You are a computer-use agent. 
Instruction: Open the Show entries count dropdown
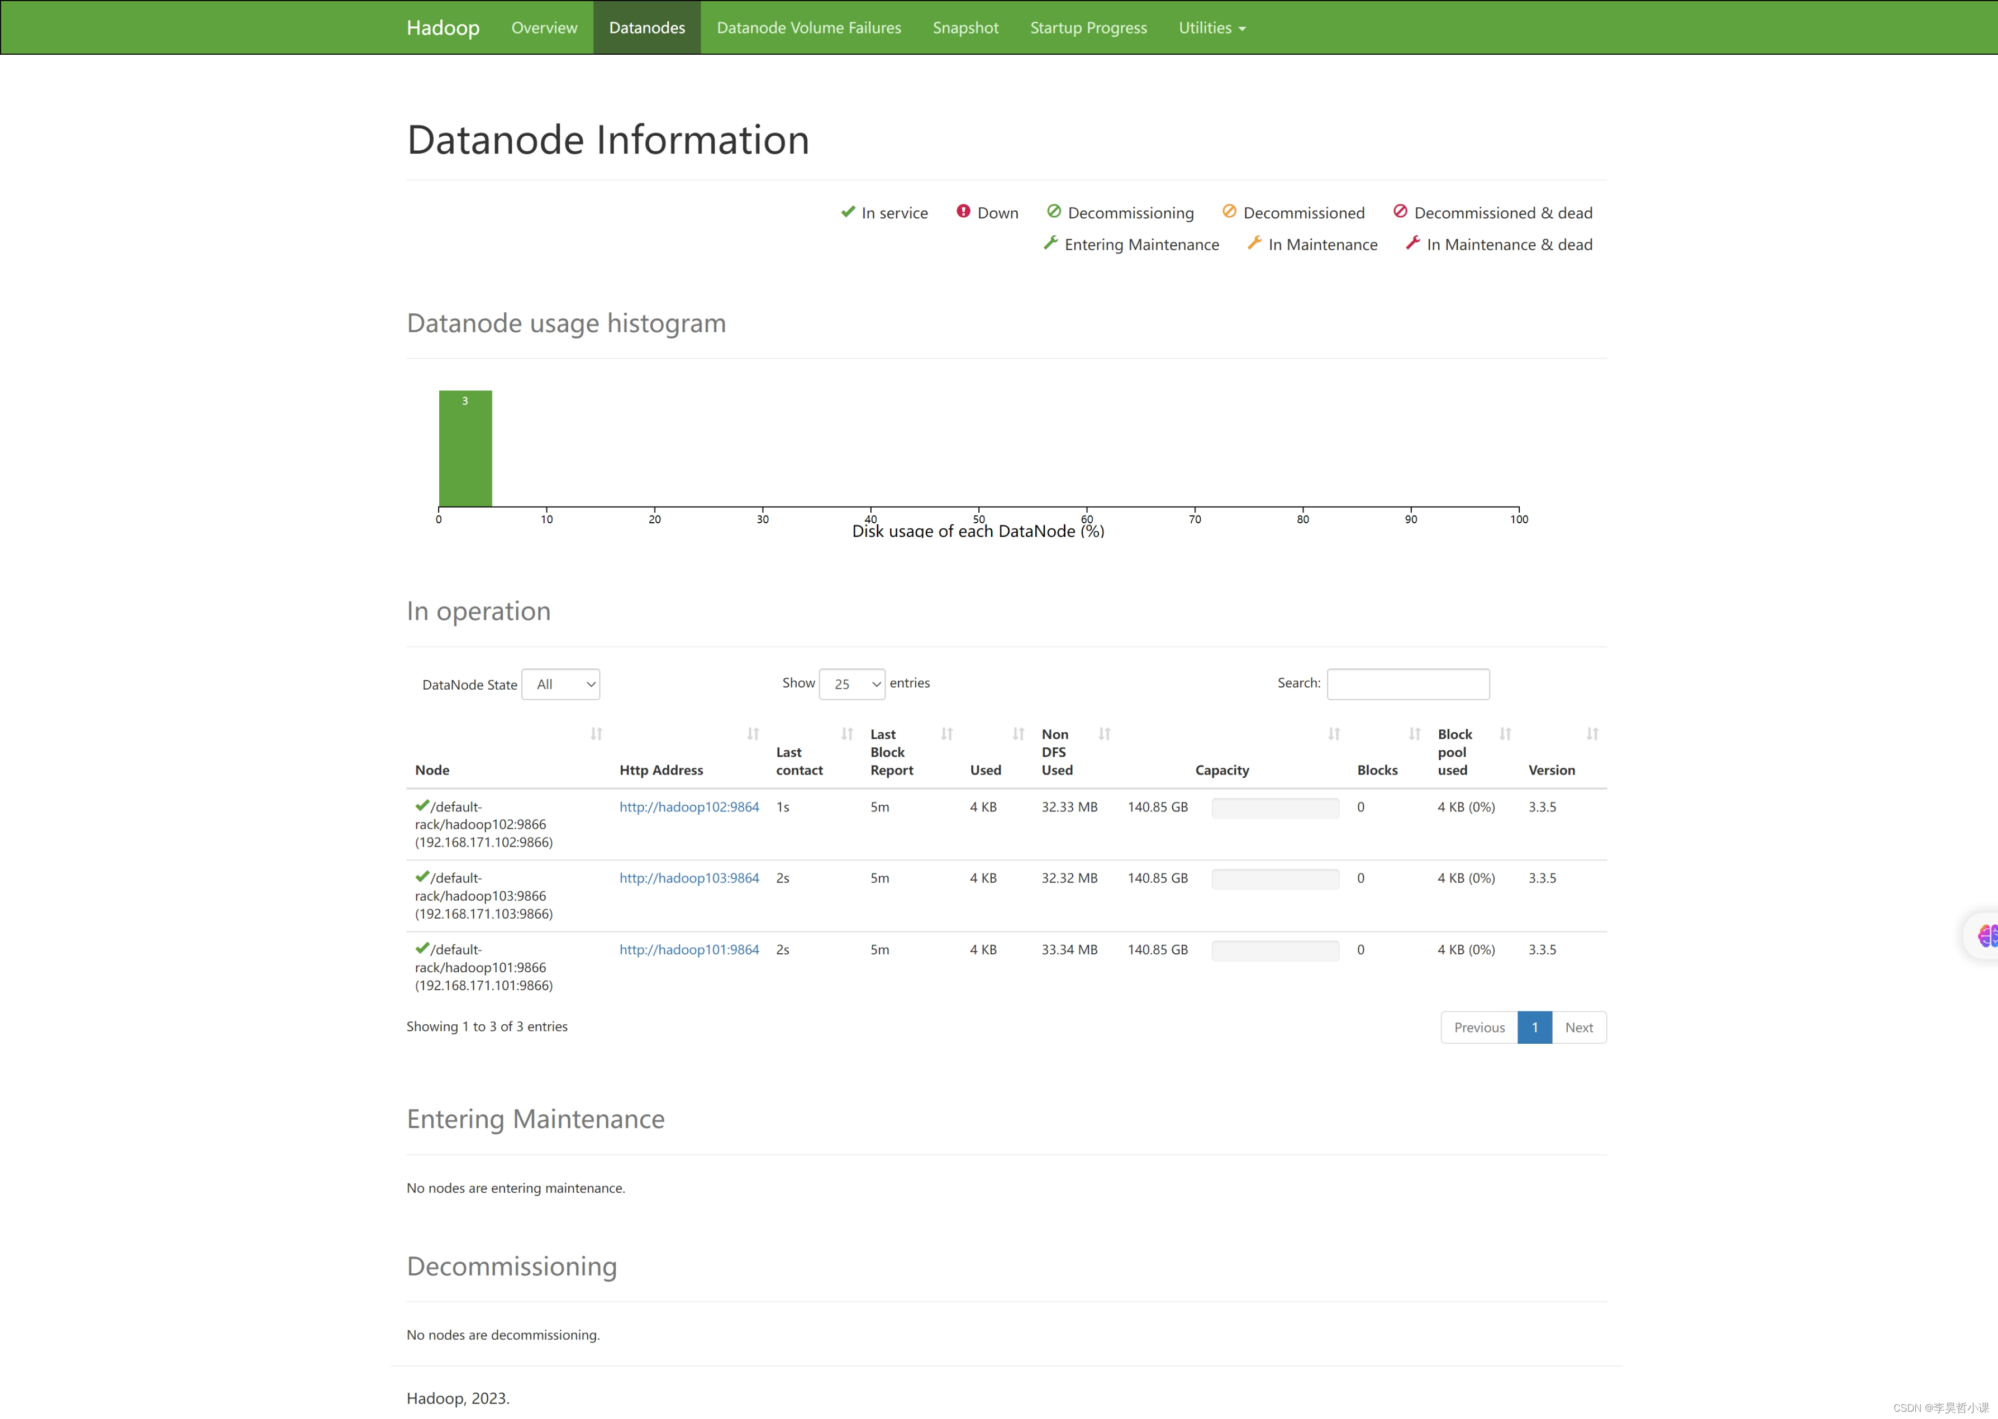[851, 684]
